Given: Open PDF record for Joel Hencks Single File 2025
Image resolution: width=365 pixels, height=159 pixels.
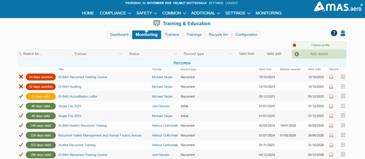Looking at the screenshot, I should point(331,106).
